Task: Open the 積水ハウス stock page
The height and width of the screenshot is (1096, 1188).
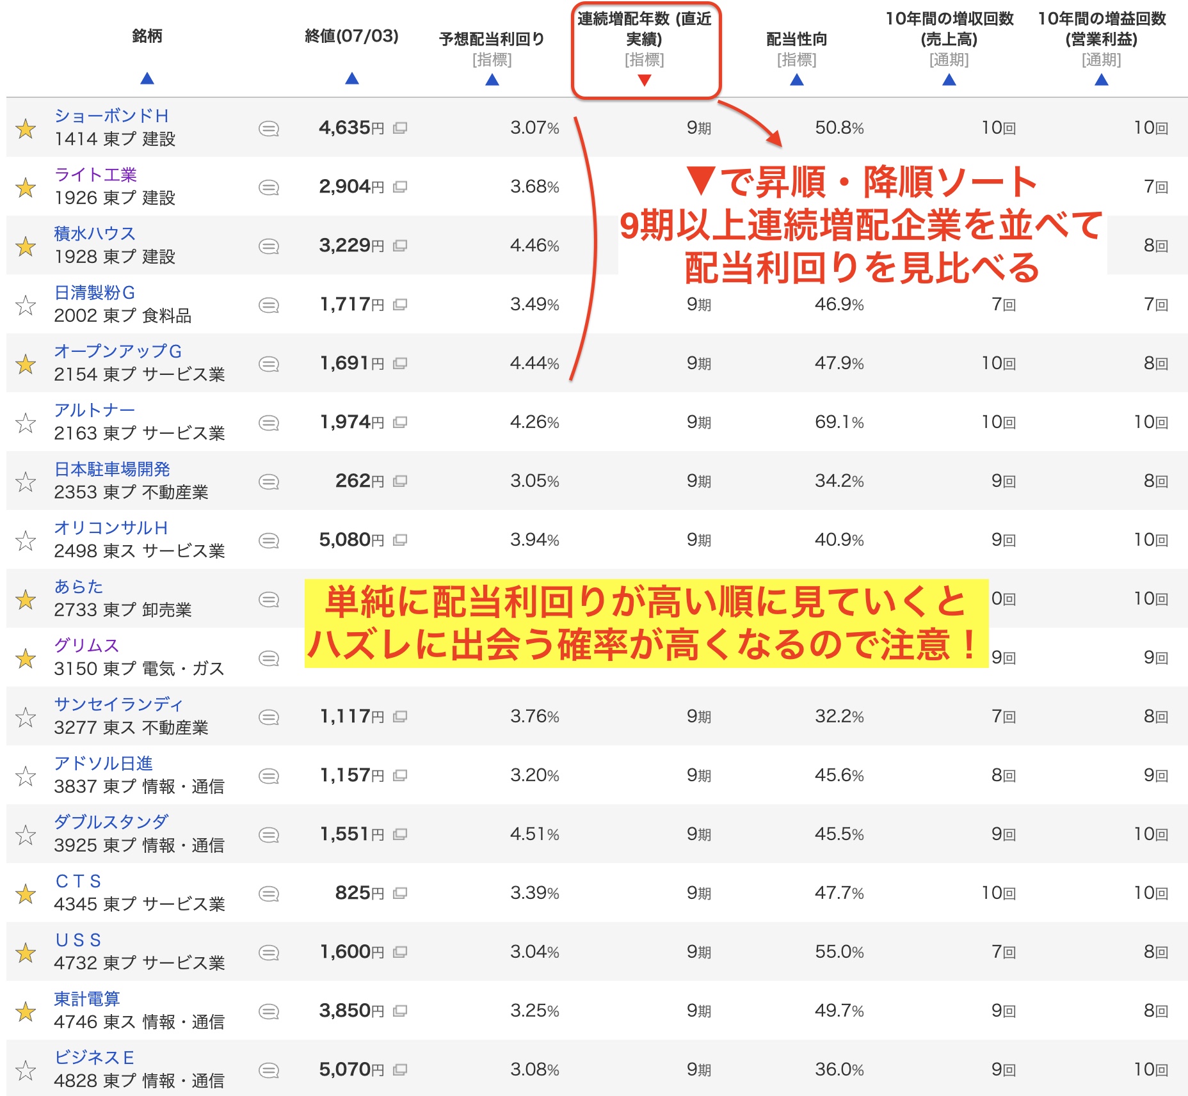Action: point(95,234)
